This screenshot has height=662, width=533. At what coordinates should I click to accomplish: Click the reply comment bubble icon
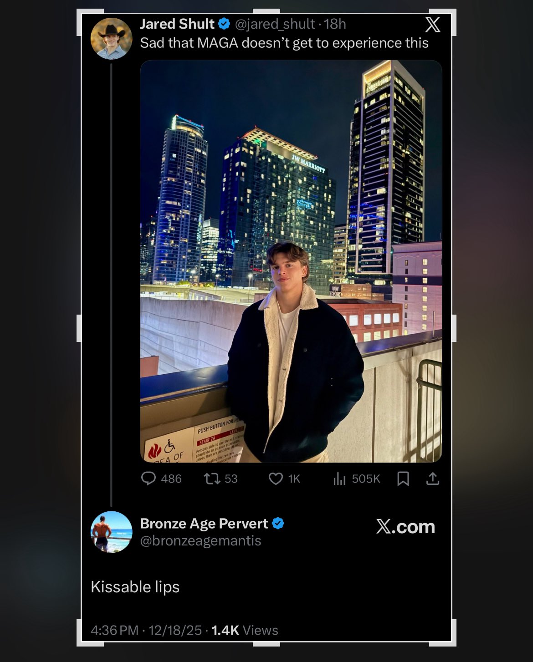pos(149,479)
